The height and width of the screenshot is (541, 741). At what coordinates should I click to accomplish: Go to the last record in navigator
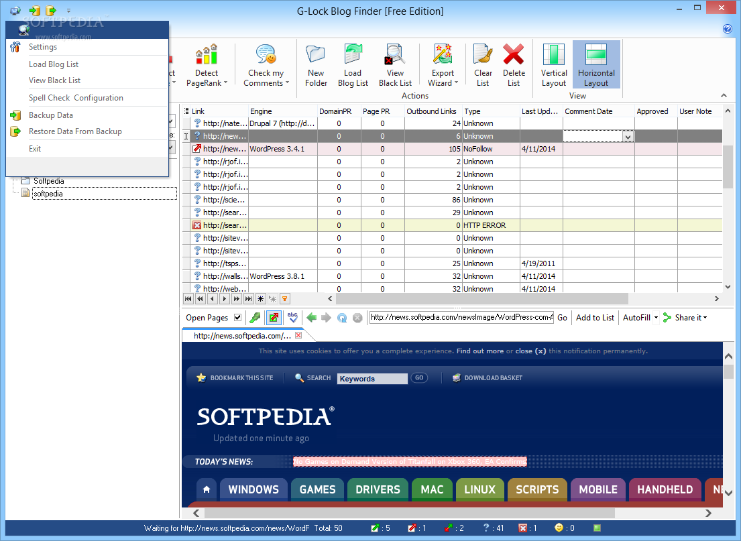(x=249, y=298)
